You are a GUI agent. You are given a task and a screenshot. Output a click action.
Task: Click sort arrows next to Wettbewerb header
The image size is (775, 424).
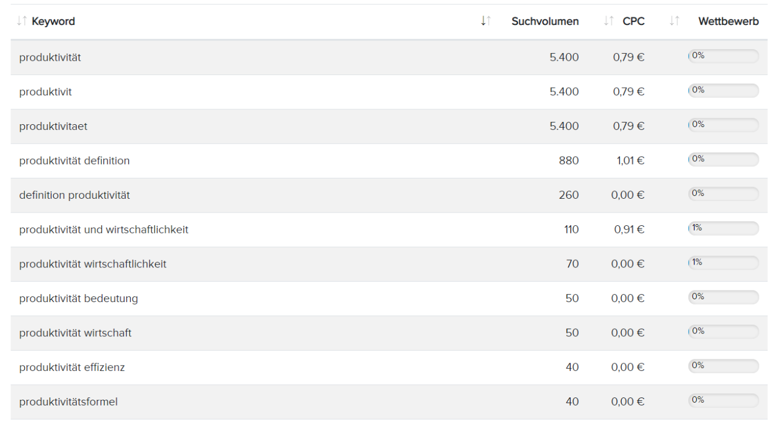point(674,21)
